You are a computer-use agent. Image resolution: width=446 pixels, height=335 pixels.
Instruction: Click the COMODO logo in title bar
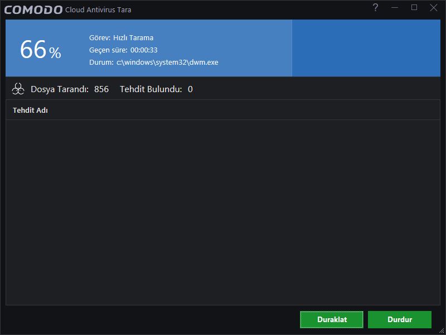[33, 10]
